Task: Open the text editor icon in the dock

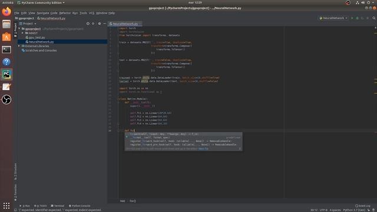Action: pyautogui.click(x=6, y=87)
